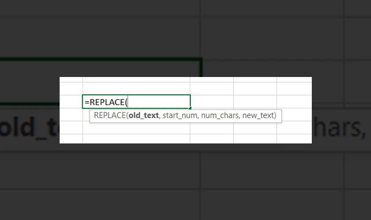371x220 pixels.
Task: Click REPLACE function name in the tooltip
Action: click(110, 116)
